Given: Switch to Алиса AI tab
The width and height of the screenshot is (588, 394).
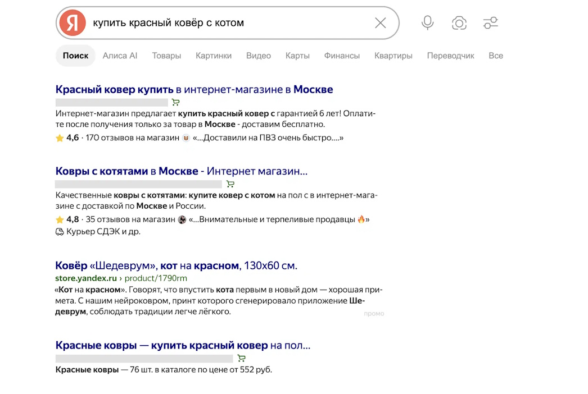Looking at the screenshot, I should [x=120, y=56].
